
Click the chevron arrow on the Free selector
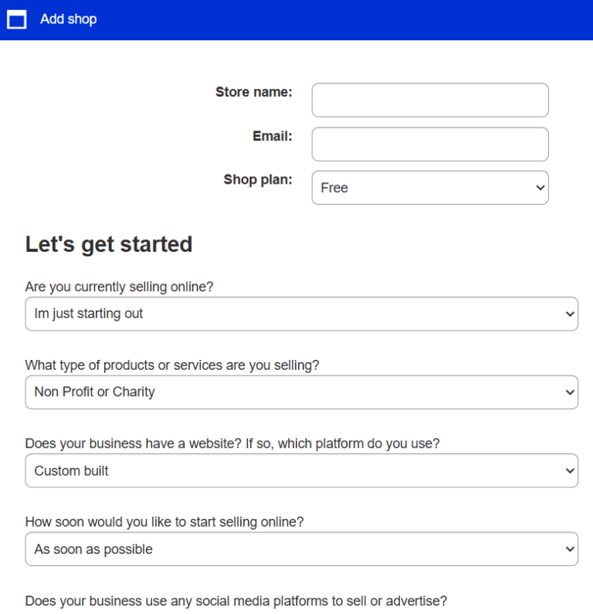click(539, 188)
